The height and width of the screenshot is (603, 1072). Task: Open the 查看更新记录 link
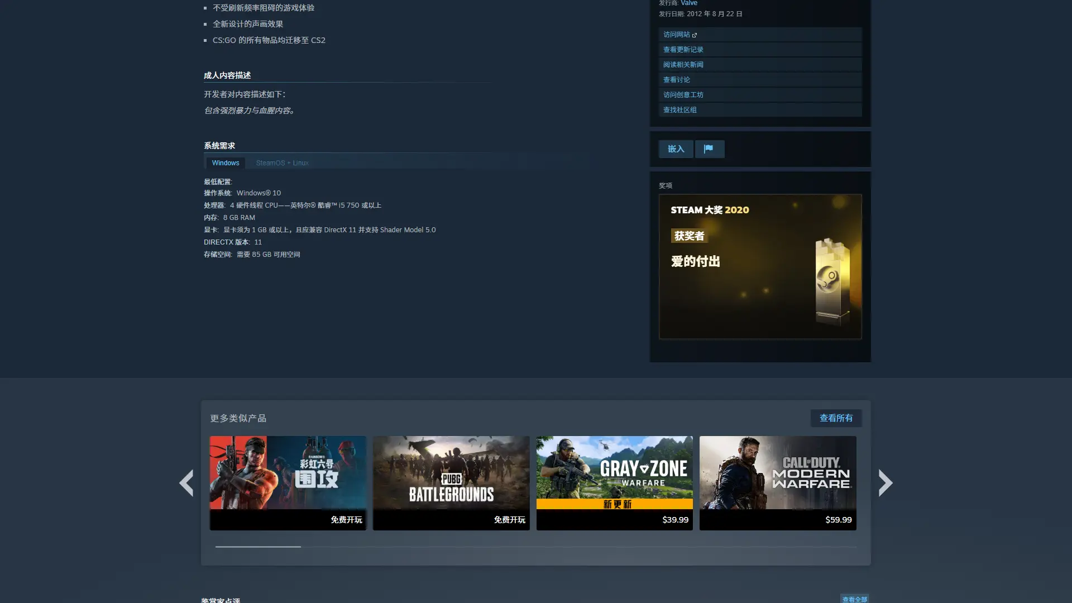tap(683, 50)
